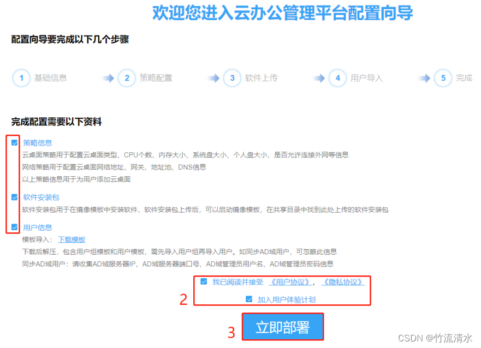The width and height of the screenshot is (481, 348).
Task: Click arrow before step 5 完成
Action: click(425, 78)
